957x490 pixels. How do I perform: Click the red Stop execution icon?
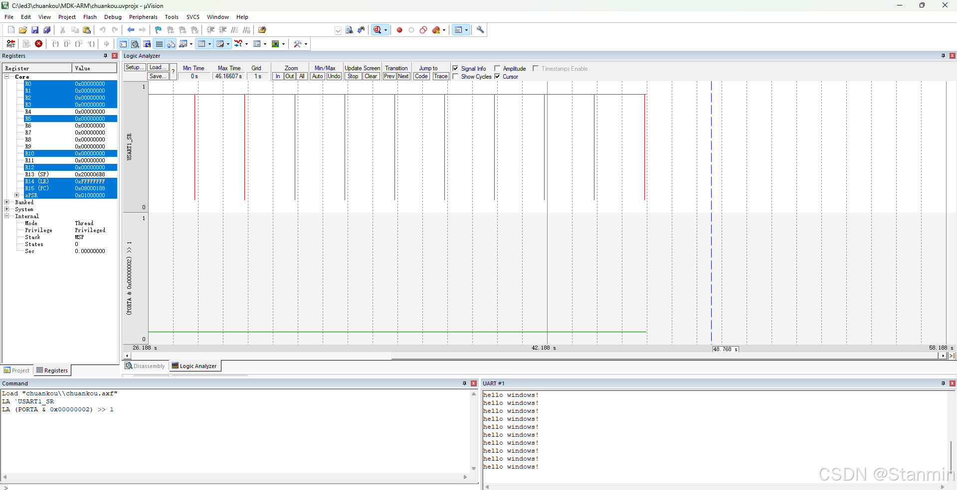point(38,44)
